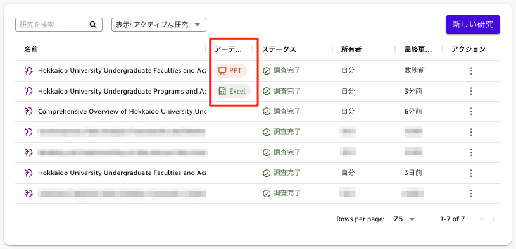
Task: Click the Rows per page label
Action: (360, 219)
